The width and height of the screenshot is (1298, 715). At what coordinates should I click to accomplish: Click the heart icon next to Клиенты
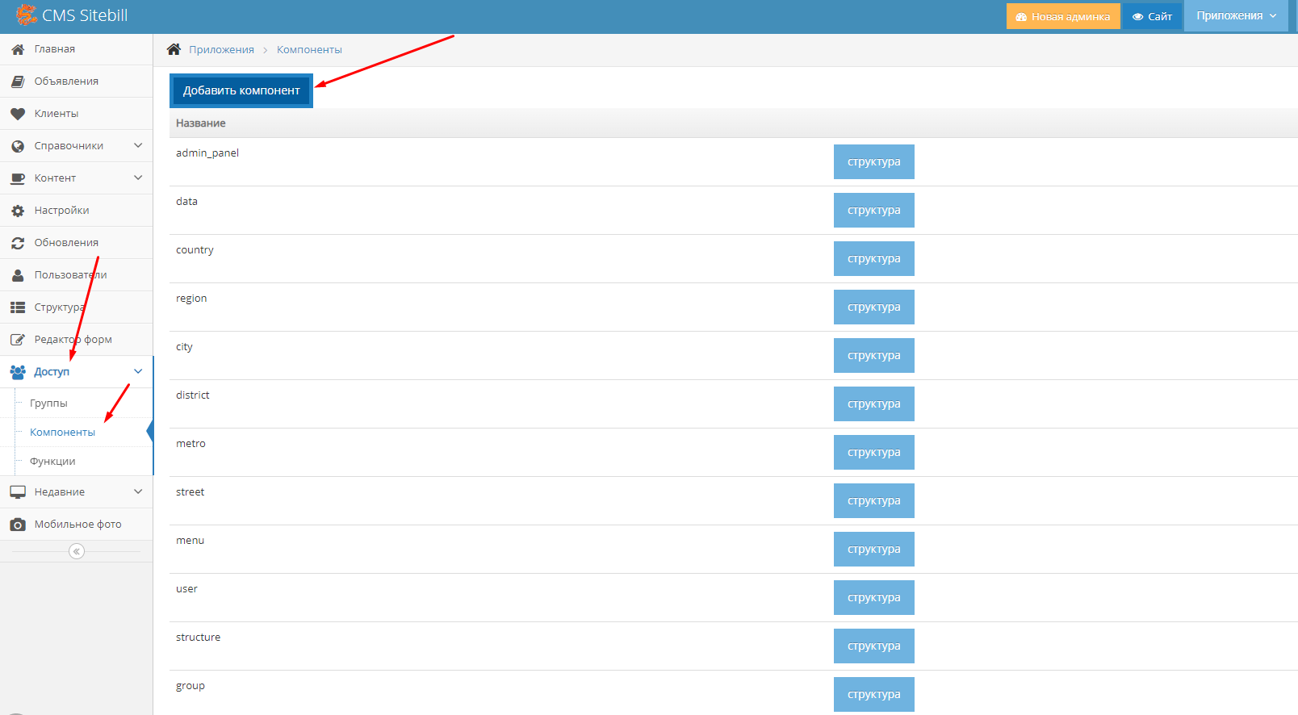[x=18, y=114]
